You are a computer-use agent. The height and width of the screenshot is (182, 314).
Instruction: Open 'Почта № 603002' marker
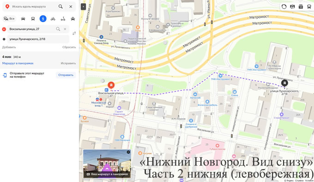150,16
